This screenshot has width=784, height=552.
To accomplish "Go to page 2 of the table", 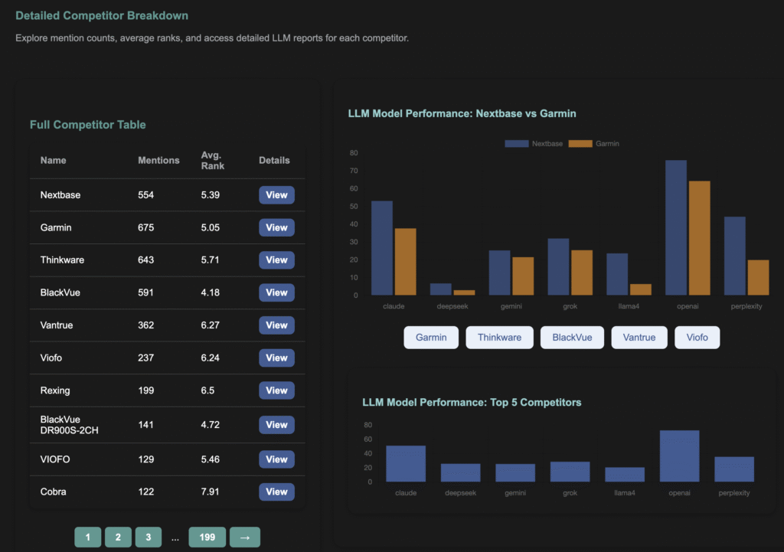I will [x=118, y=537].
